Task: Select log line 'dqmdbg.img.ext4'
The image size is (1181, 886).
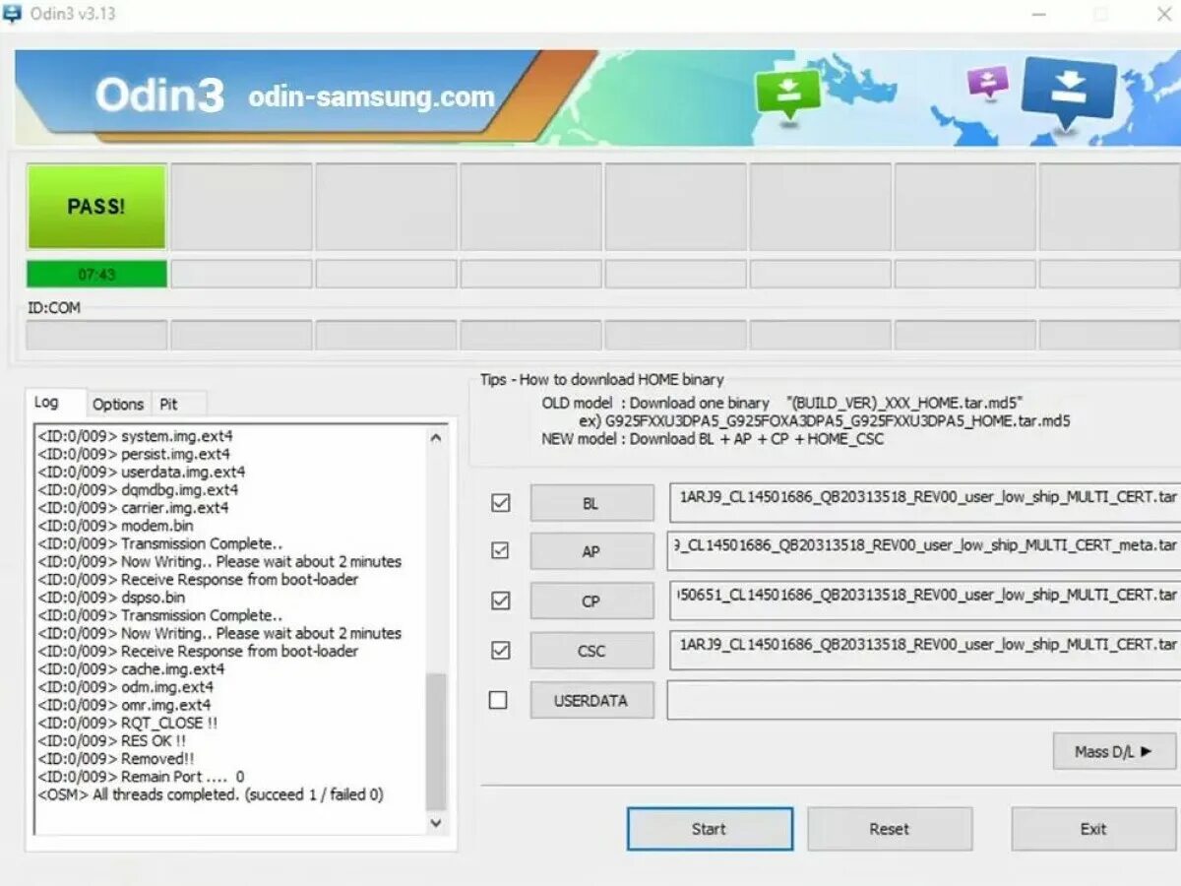Action: click(138, 489)
